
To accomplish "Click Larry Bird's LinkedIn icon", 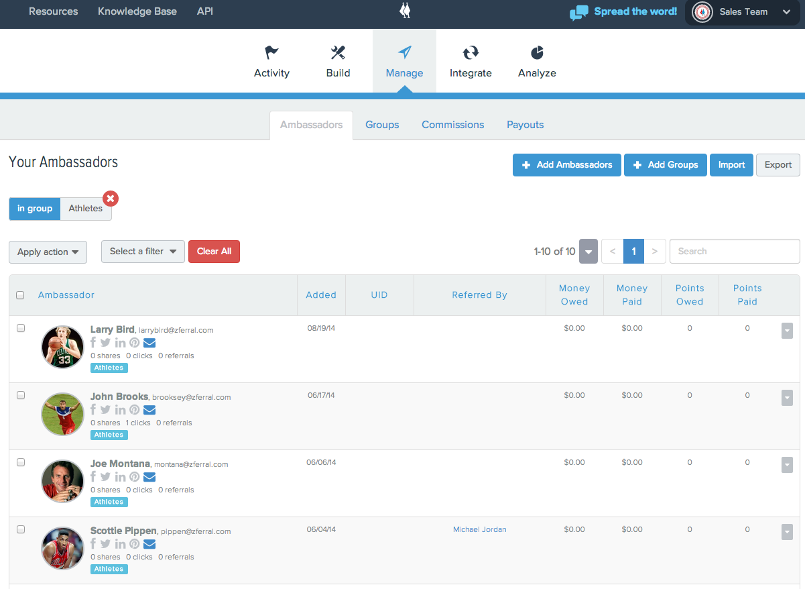I will pos(120,343).
